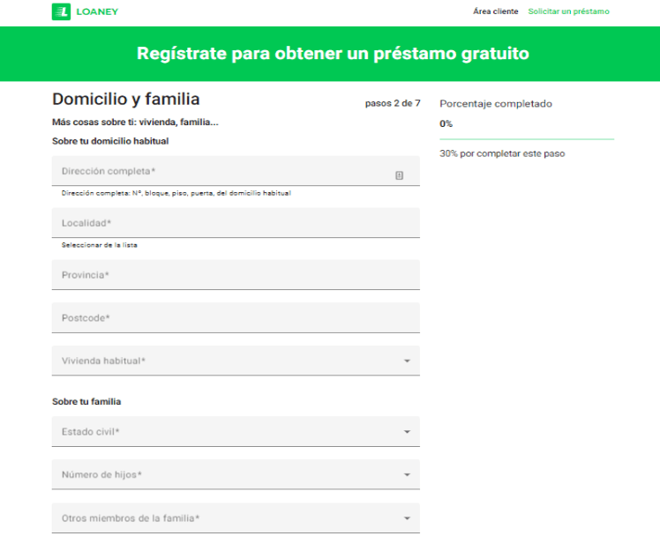Click '30% por completar este paso' text
Image resolution: width=660 pixels, height=536 pixels.
coord(502,153)
